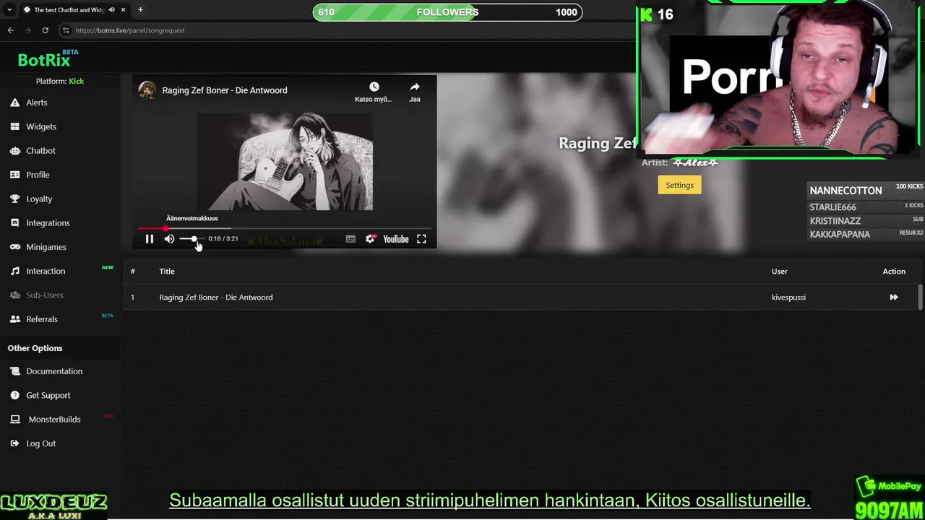Image resolution: width=925 pixels, height=520 pixels.
Task: Mute the YouTube player speaker icon
Action: 169,239
